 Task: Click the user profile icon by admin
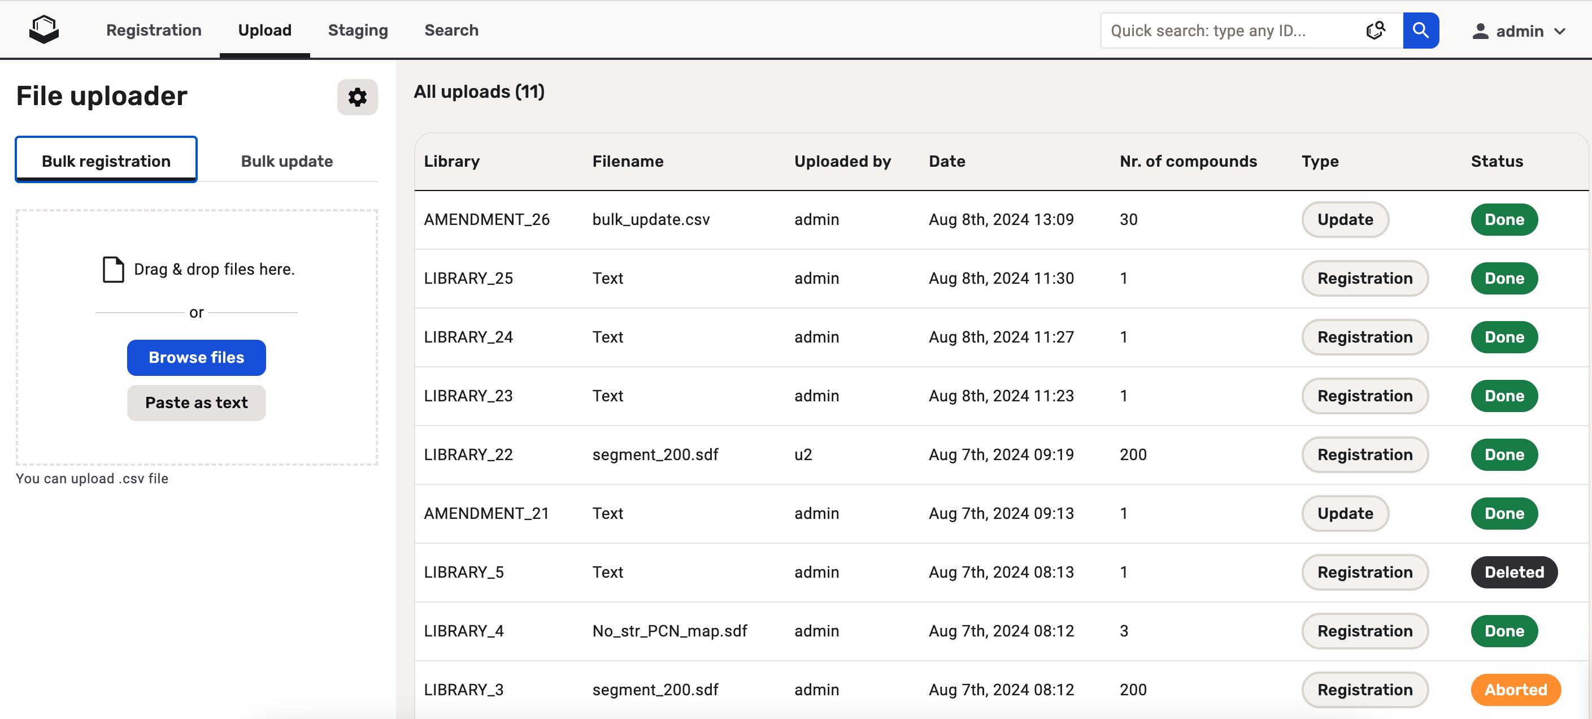pos(1480,31)
